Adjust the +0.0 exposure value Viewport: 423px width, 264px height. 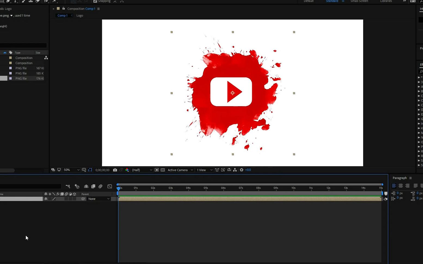click(248, 170)
